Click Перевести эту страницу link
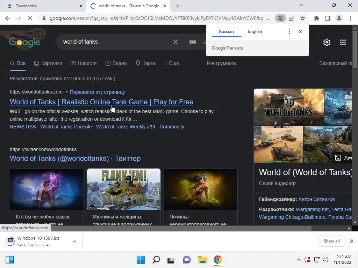 (97, 92)
